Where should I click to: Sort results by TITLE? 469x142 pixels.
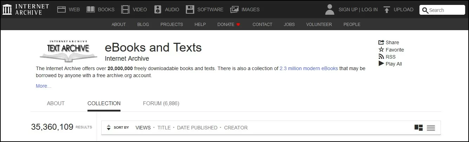[x=164, y=128]
